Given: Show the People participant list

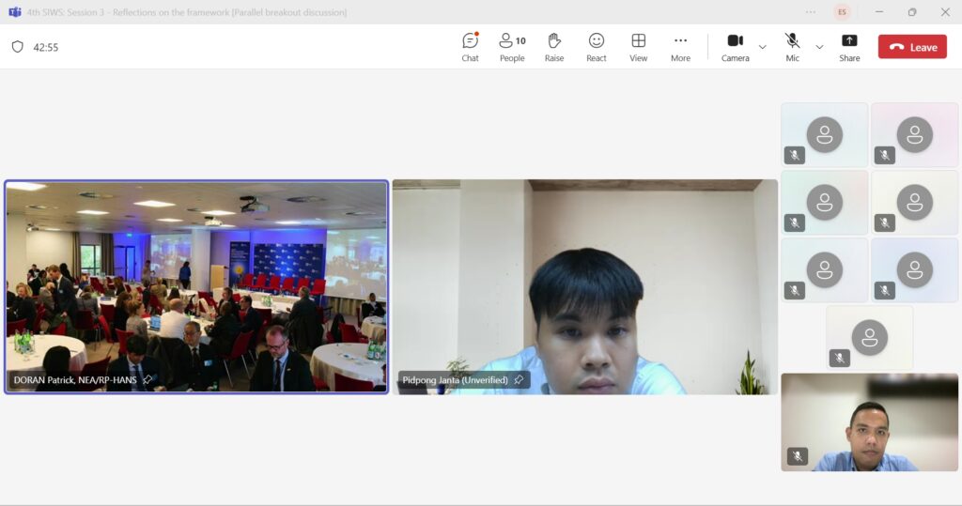Looking at the screenshot, I should (512, 47).
